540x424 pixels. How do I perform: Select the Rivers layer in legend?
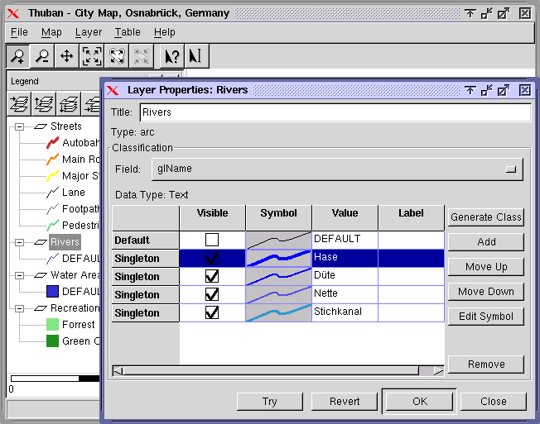pos(65,242)
